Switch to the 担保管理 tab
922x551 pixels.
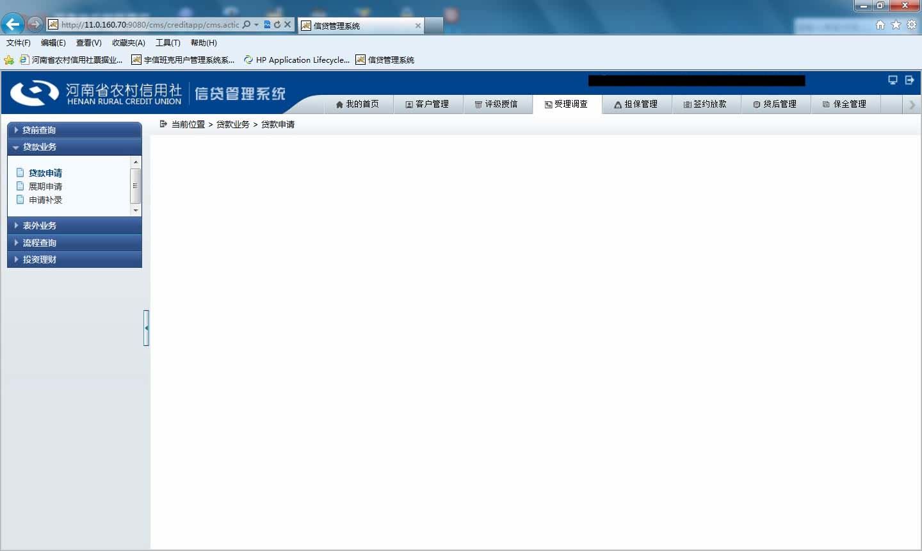click(636, 104)
